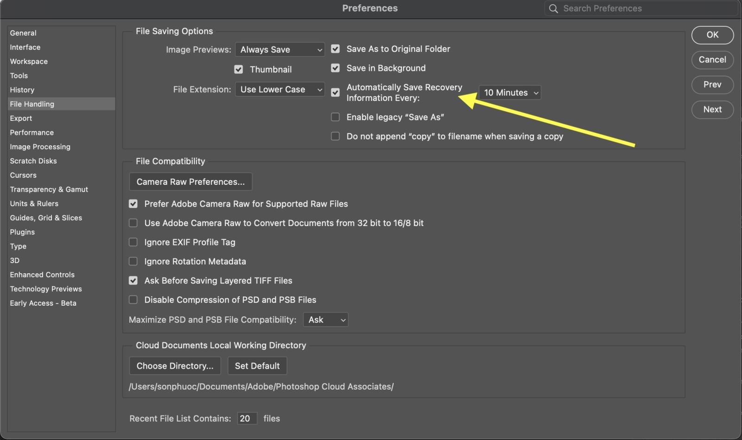The height and width of the screenshot is (440, 742).
Task: Open the Image Previews dropdown
Action: [280, 49]
